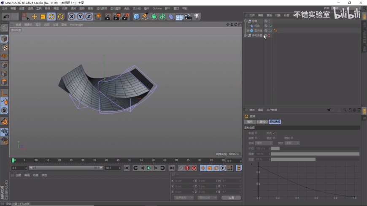Image resolution: width=367 pixels, height=206 pixels.
Task: Toggle visibility dots of 手和衣服 object
Action: [269, 35]
